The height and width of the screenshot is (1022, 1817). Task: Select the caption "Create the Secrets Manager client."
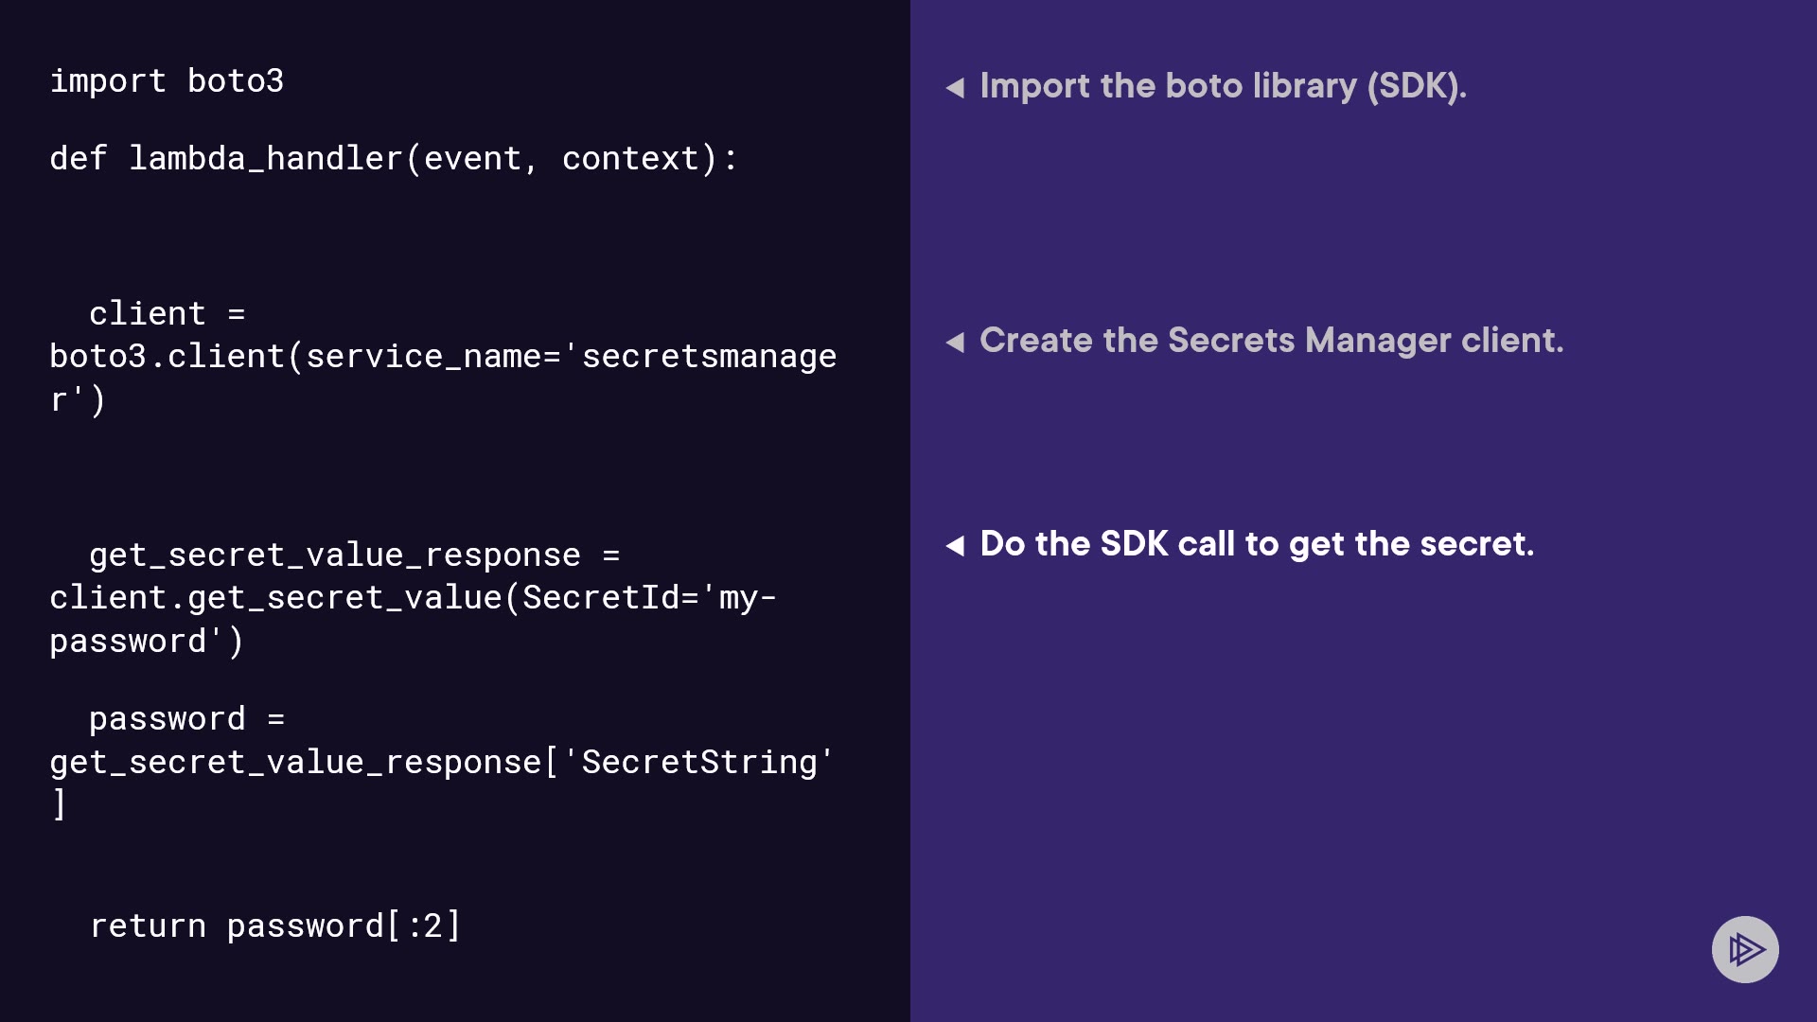pos(1271,341)
